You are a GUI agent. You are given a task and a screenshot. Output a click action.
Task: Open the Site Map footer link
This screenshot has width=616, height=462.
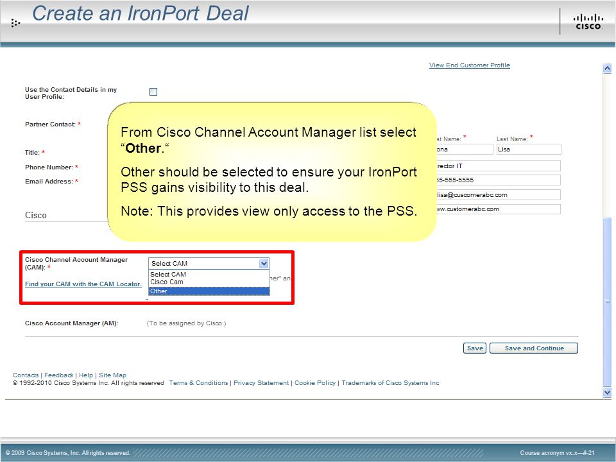click(113, 375)
